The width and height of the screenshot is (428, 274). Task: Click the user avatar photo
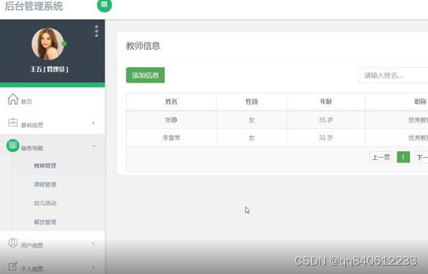click(x=48, y=44)
